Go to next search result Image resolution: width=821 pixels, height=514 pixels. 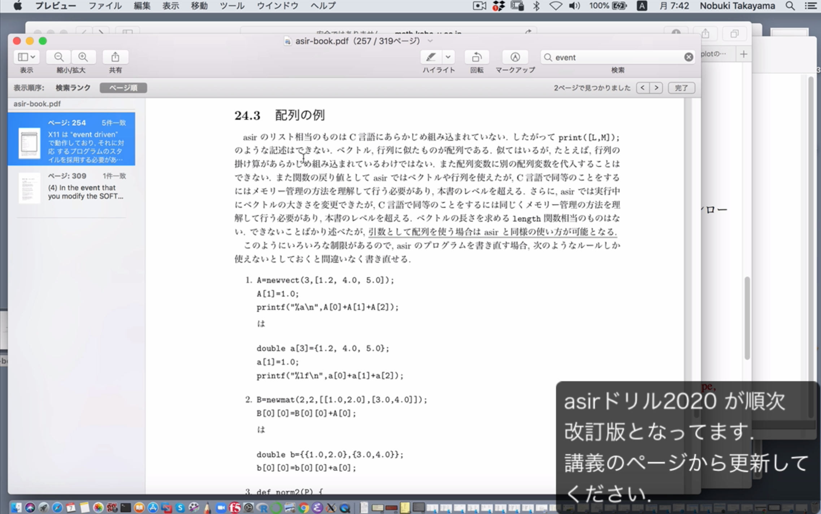pyautogui.click(x=656, y=88)
